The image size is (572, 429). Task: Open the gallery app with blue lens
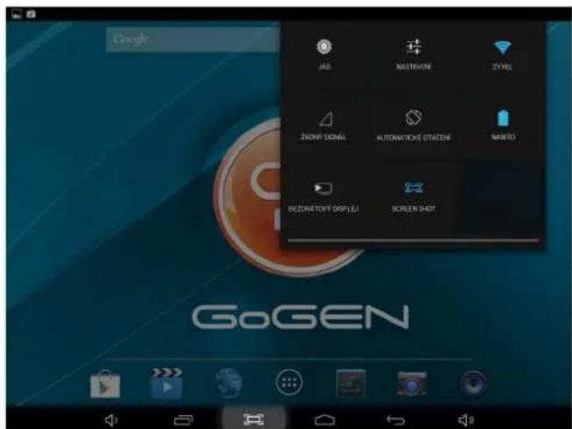(411, 383)
